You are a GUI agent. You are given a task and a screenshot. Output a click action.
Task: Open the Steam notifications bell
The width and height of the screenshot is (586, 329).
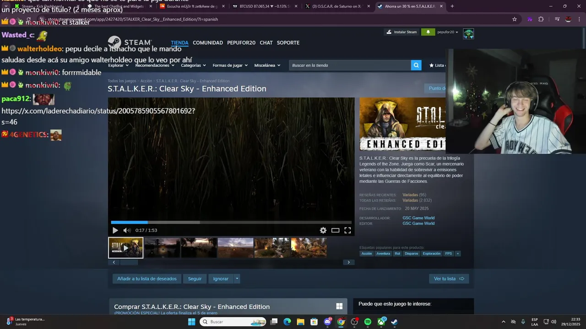(x=428, y=32)
